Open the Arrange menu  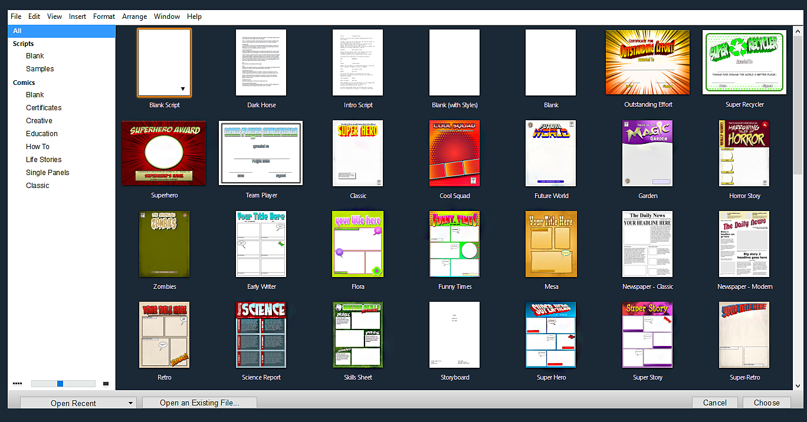134,17
